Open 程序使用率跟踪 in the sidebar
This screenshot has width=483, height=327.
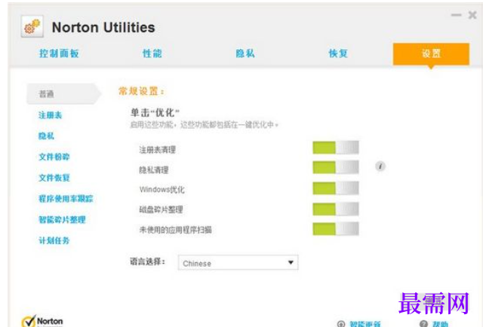(66, 199)
